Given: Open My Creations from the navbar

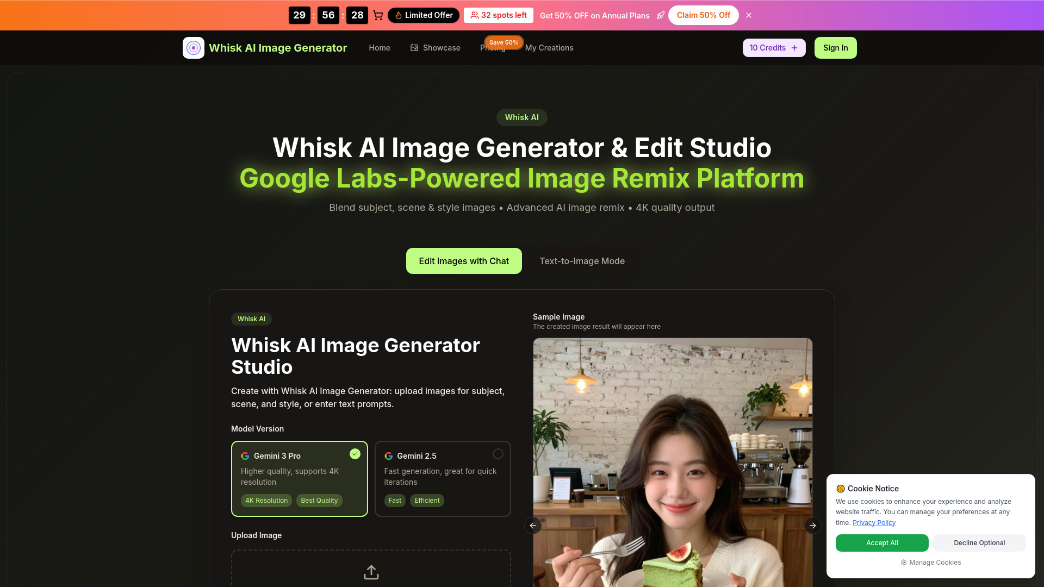Looking at the screenshot, I should pyautogui.click(x=549, y=48).
